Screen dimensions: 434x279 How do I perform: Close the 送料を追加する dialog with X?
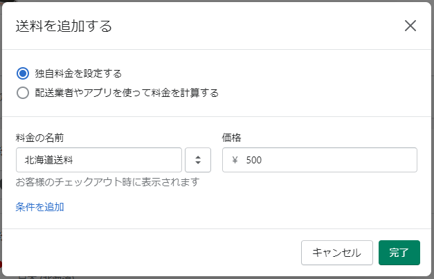(x=410, y=26)
